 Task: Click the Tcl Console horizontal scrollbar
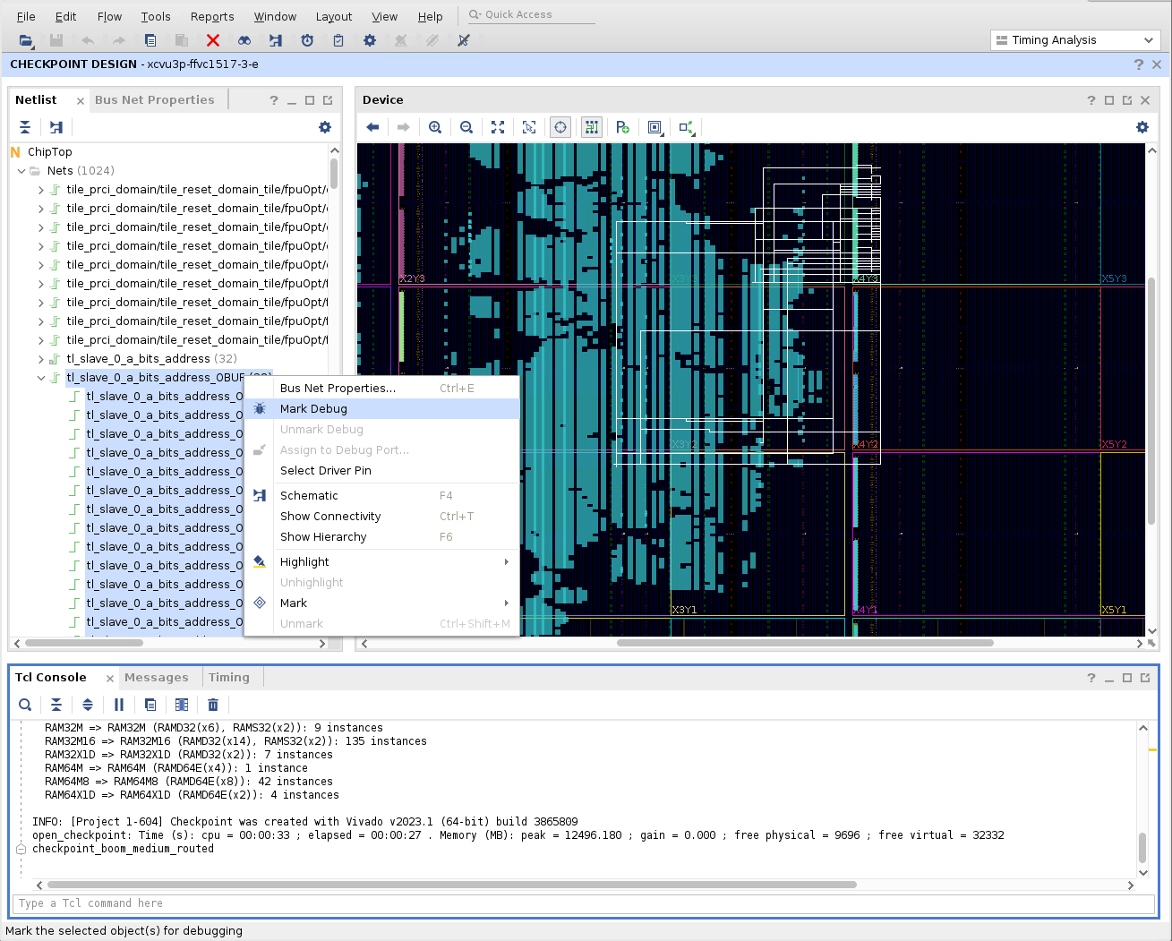click(451, 885)
